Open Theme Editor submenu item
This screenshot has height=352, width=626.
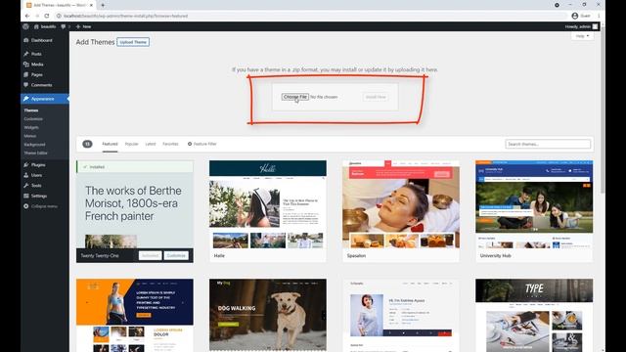(35, 153)
